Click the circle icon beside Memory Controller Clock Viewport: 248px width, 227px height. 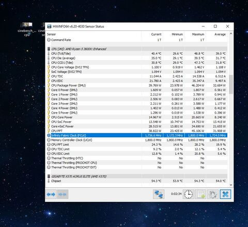coord(49,140)
